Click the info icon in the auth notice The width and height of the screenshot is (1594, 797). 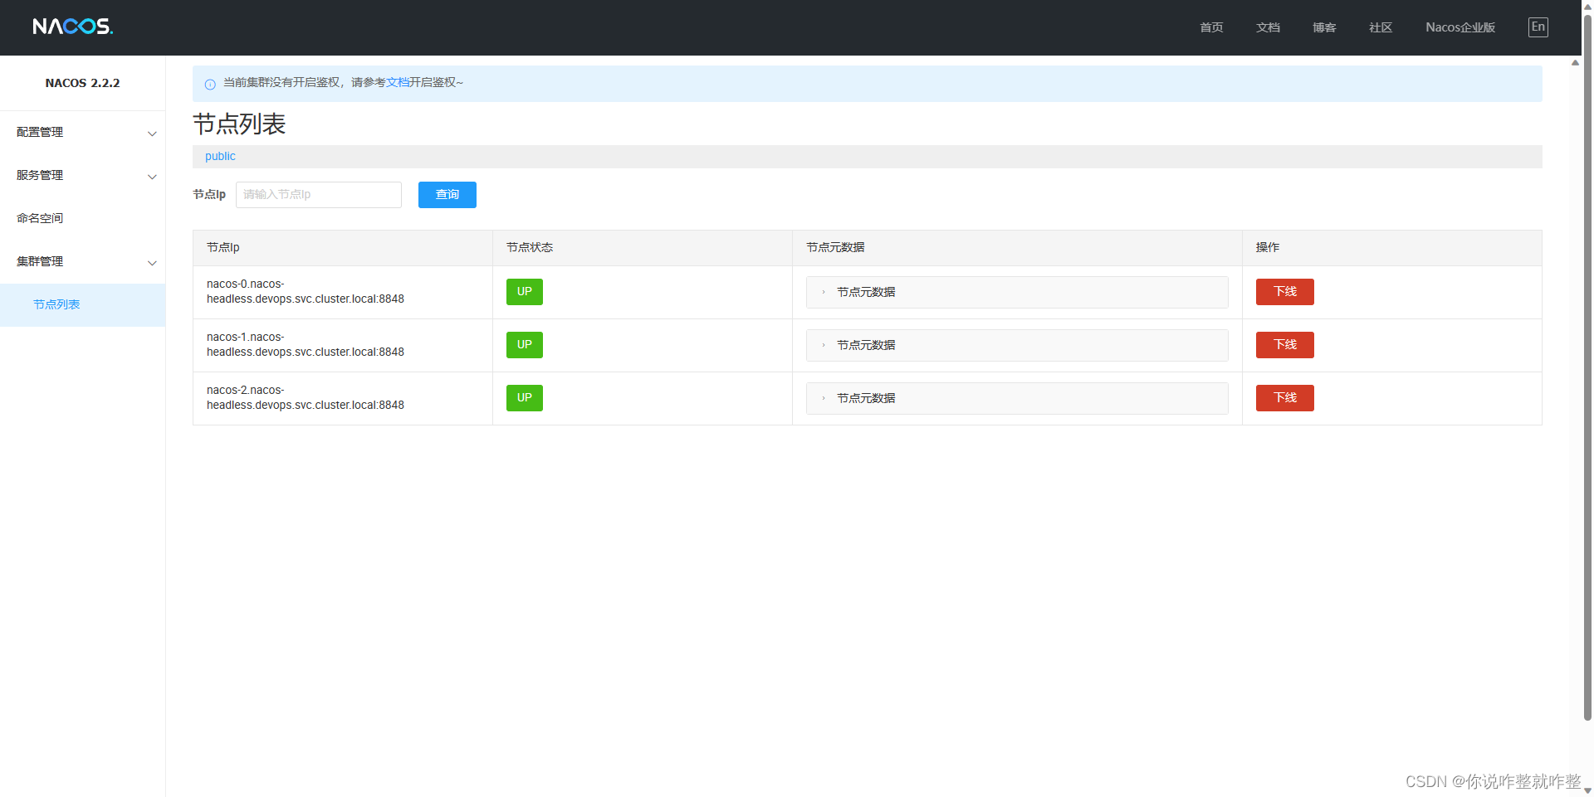click(x=210, y=84)
